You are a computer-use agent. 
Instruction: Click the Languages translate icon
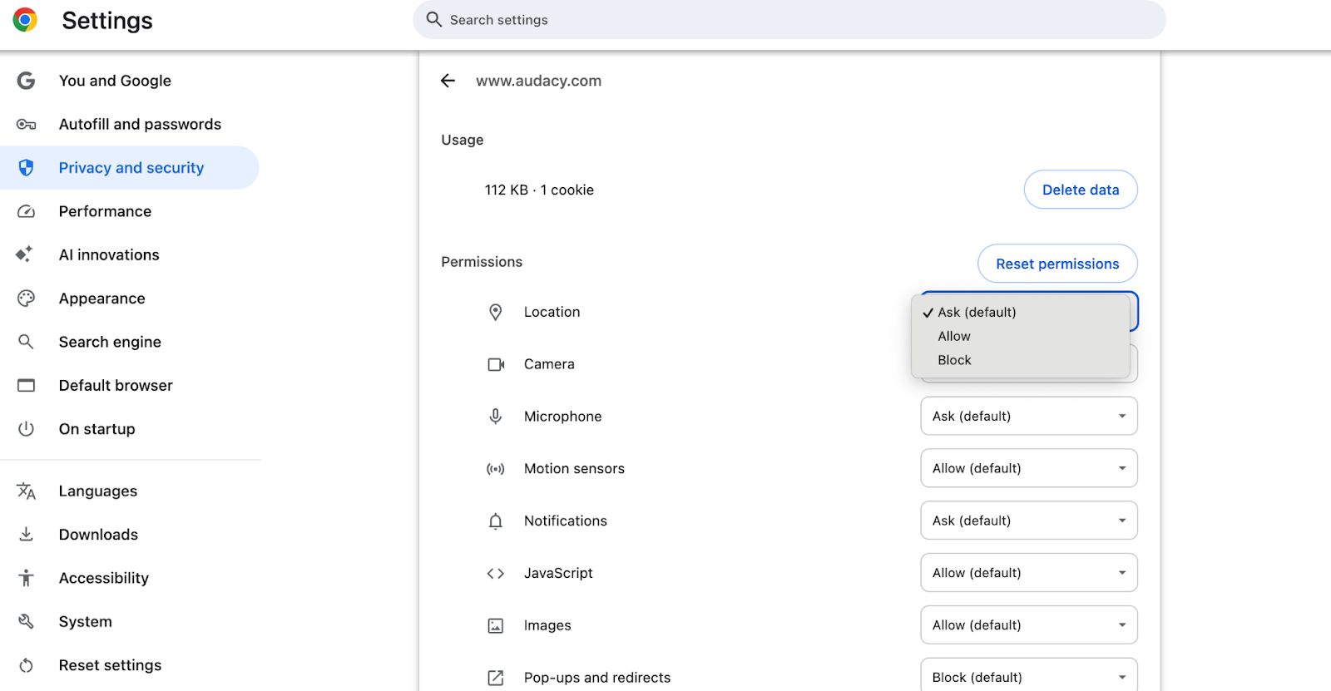(27, 491)
